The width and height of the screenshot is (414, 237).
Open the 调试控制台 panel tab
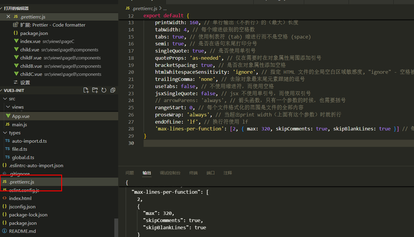pos(170,173)
